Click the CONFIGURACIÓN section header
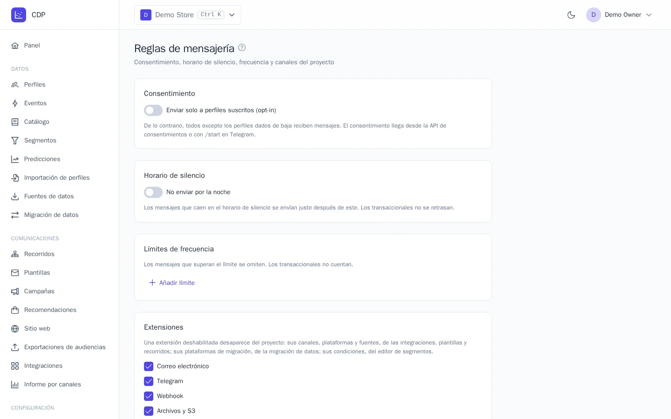This screenshot has width=671, height=419. pyautogui.click(x=33, y=408)
